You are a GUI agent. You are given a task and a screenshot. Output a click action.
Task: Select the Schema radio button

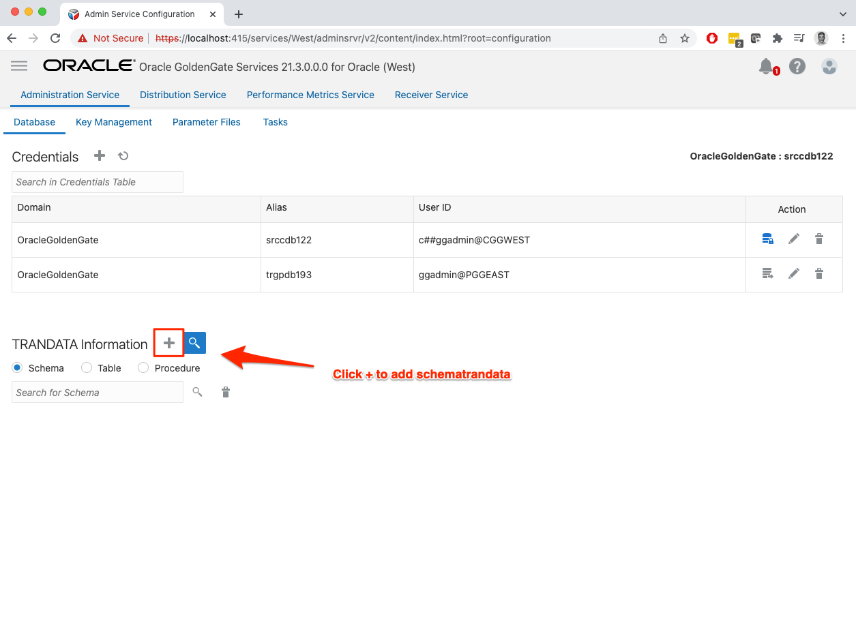coord(18,368)
